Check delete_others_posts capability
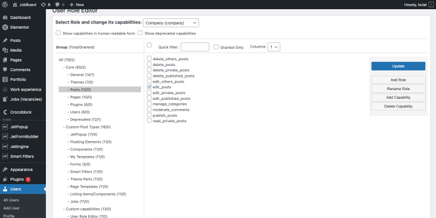The height and width of the screenshot is (218, 436). (149, 59)
